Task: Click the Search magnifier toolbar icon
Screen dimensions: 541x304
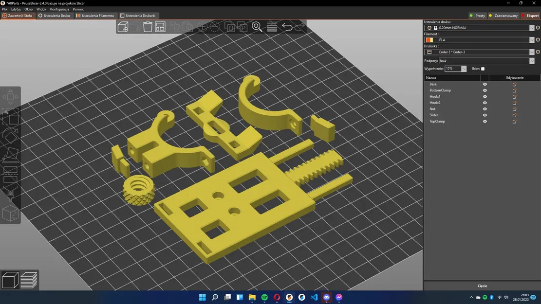Action: click(257, 27)
